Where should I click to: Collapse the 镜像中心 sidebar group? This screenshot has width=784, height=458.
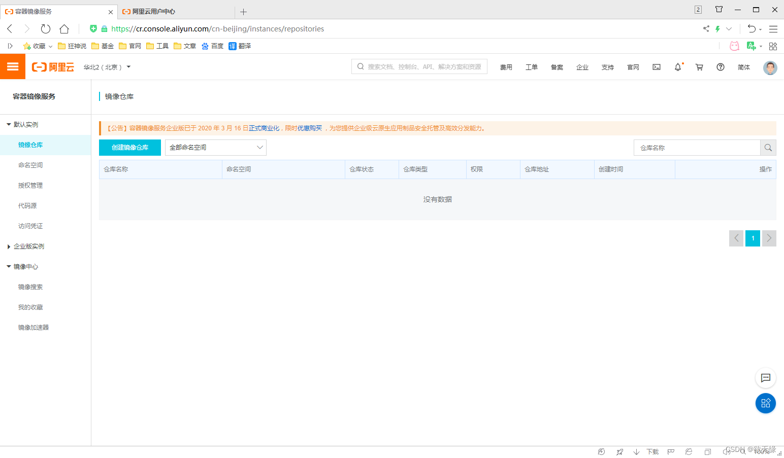pos(9,266)
